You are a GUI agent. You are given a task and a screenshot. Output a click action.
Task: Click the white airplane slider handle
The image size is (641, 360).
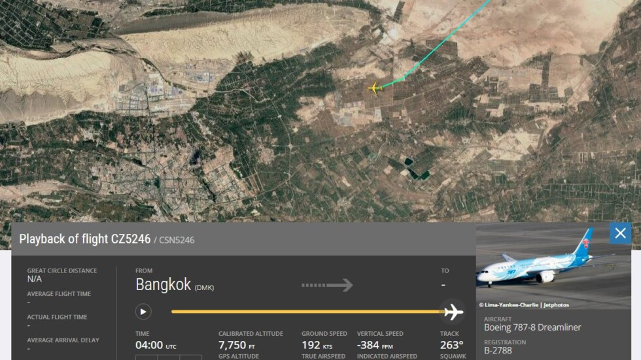coord(453,312)
